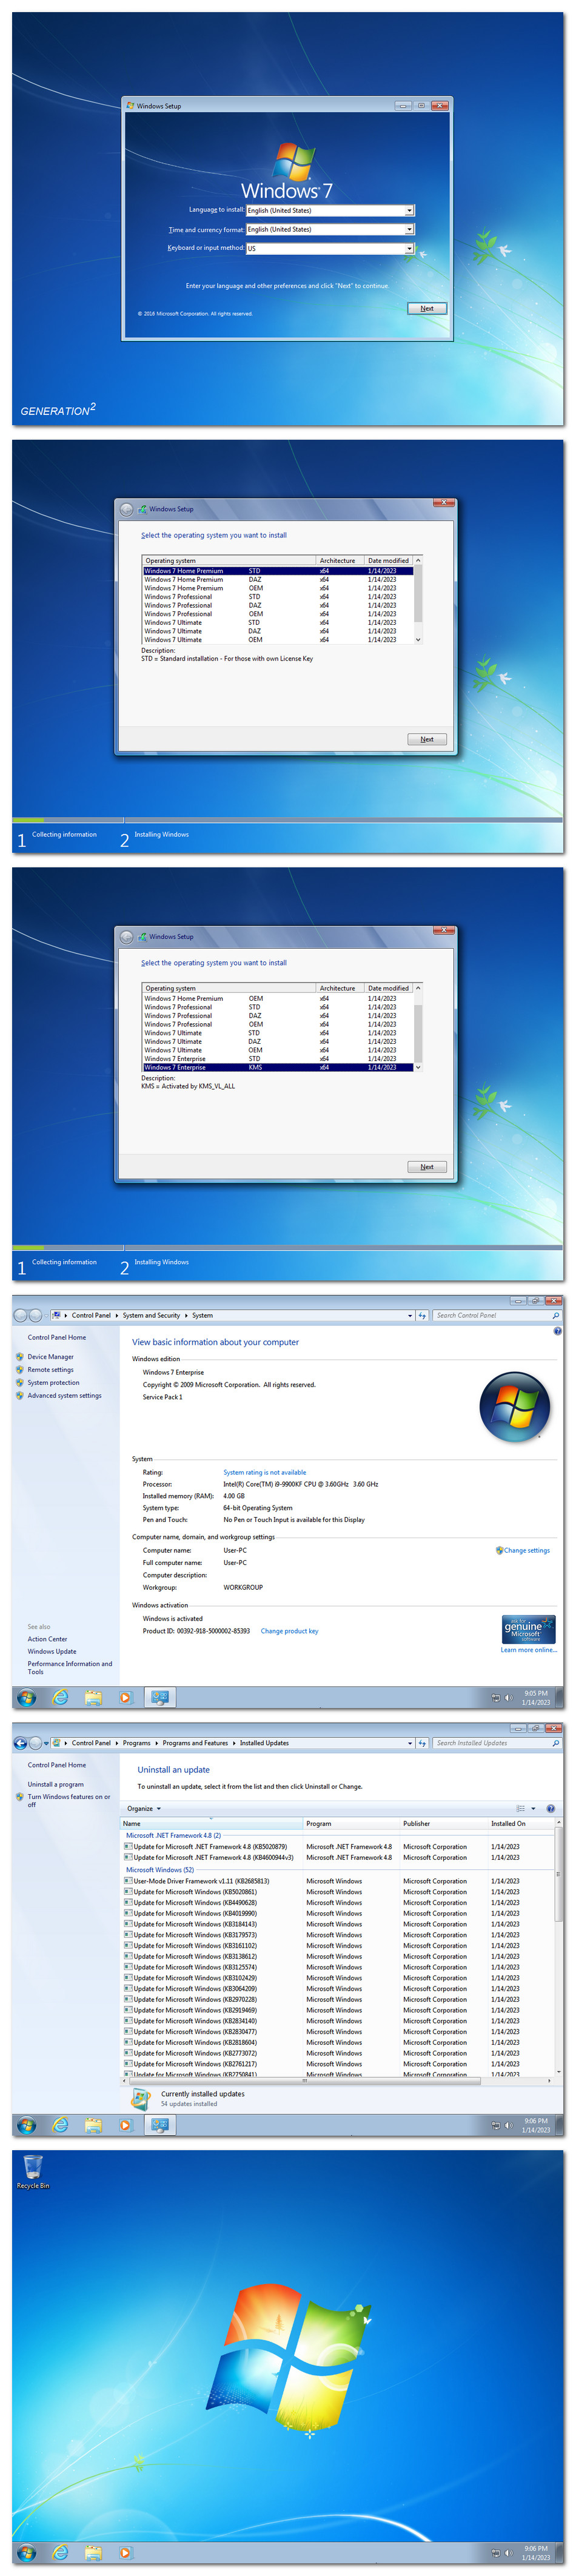The height and width of the screenshot is (2576, 576).
Task: Expand the System window address bar history dropdown
Action: point(410,1315)
